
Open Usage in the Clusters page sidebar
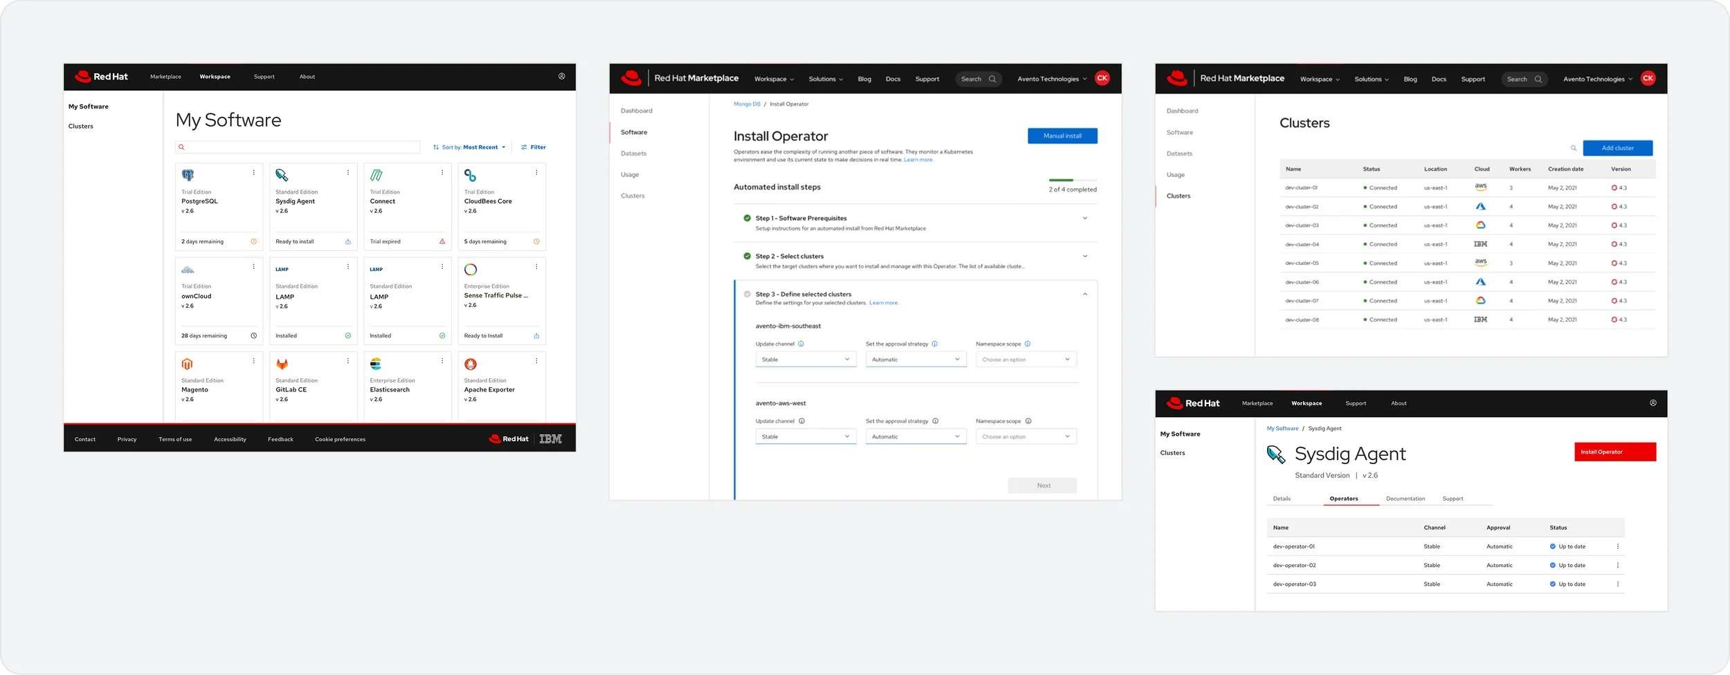coord(1176,175)
